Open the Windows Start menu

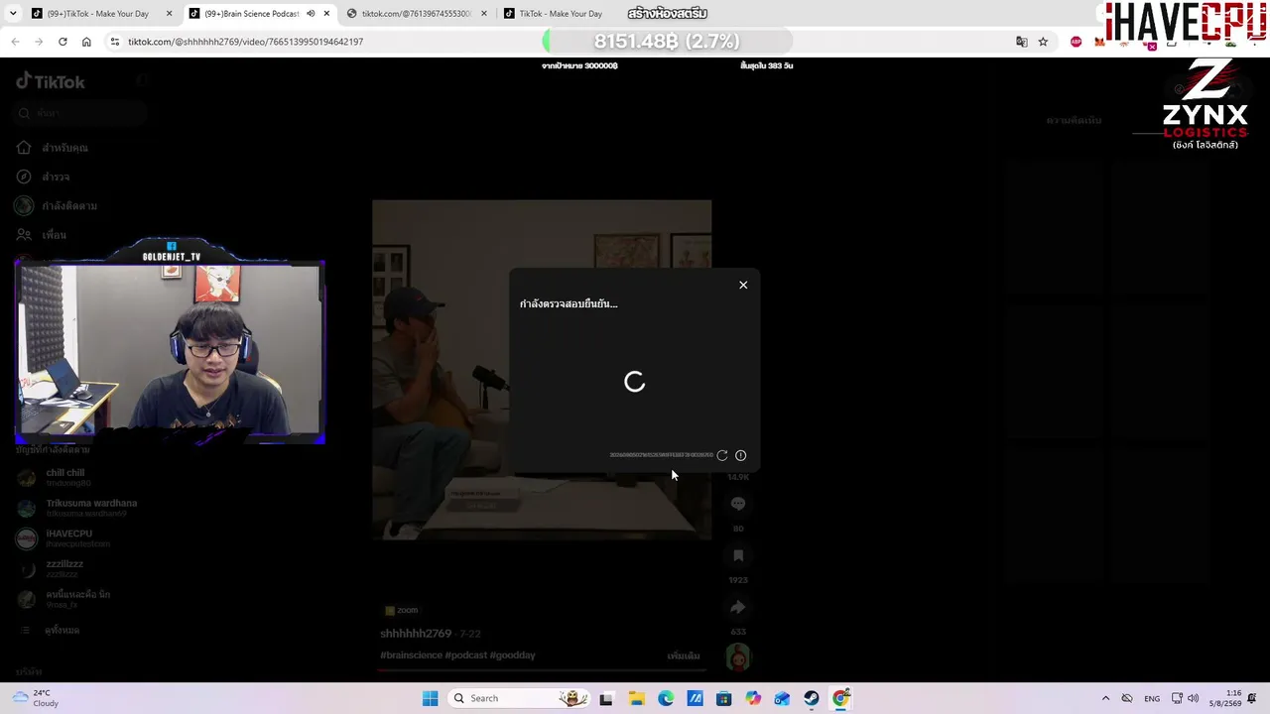(430, 698)
